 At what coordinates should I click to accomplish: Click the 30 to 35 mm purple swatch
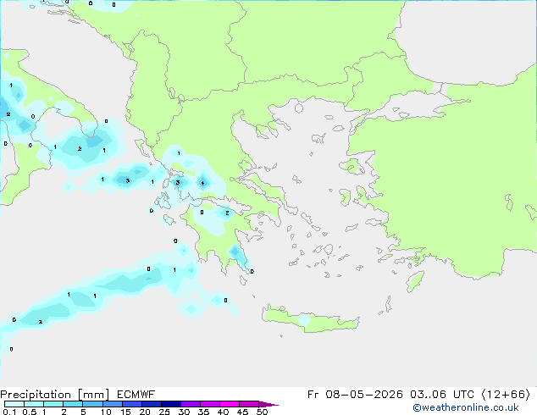pos(191,404)
